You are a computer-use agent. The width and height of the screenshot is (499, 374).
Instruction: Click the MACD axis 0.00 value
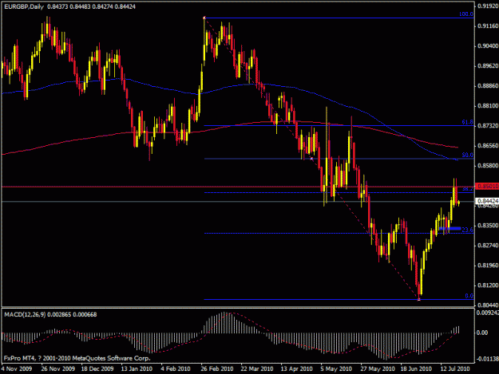[482, 333]
